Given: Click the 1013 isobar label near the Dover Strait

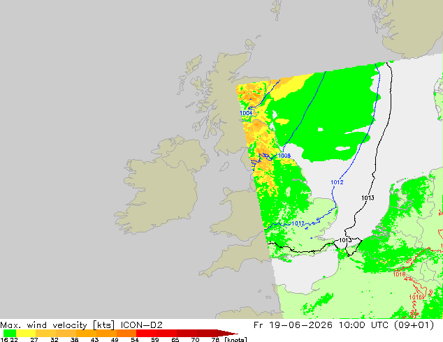Looking at the screenshot, I should click(345, 240).
